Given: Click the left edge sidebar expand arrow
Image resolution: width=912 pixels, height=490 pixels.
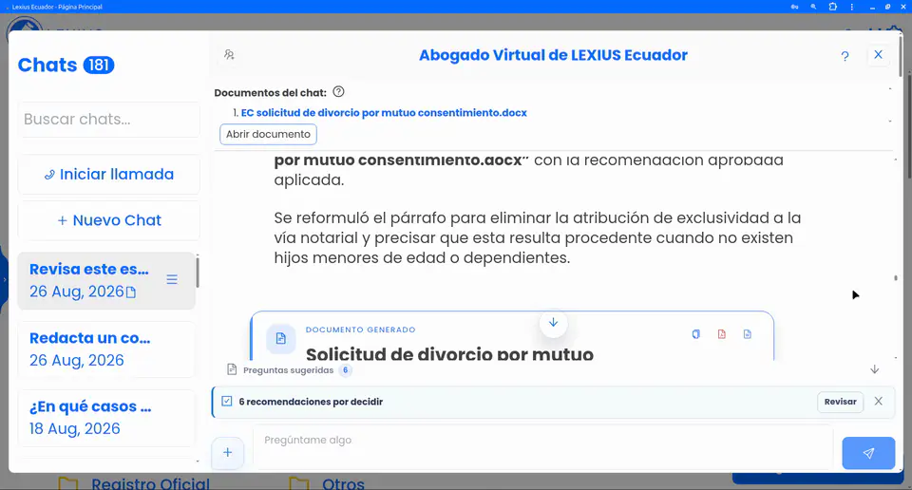Looking at the screenshot, I should pyautogui.click(x=4, y=279).
